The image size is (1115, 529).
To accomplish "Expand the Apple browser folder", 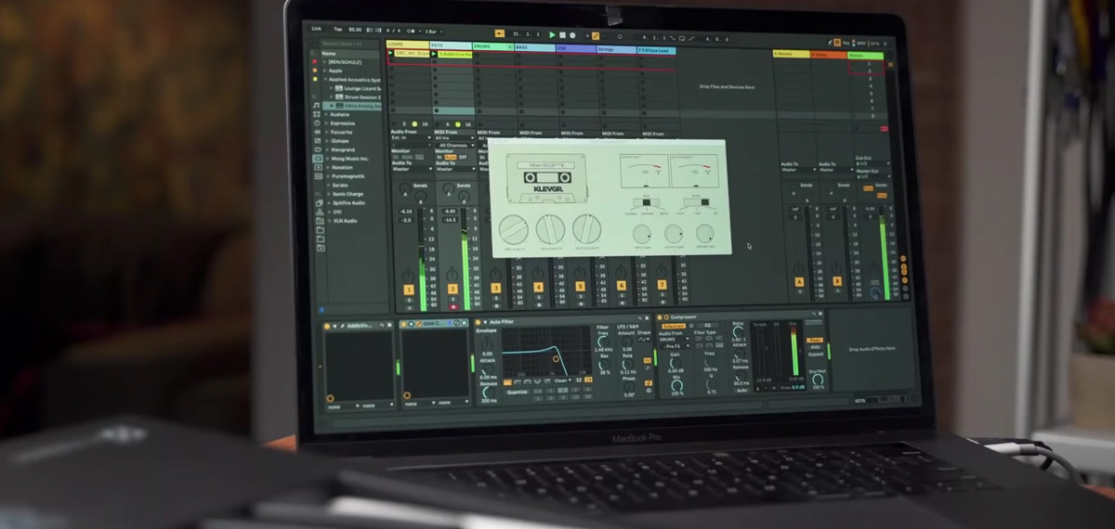I will (x=325, y=71).
